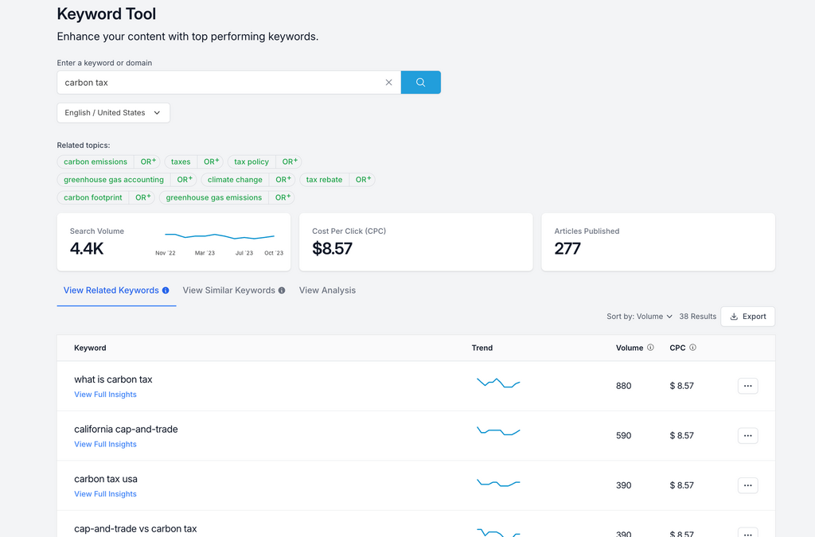Viewport: 815px width, 537px height.
Task: Open more options for 'carbon tax usa'
Action: point(747,485)
